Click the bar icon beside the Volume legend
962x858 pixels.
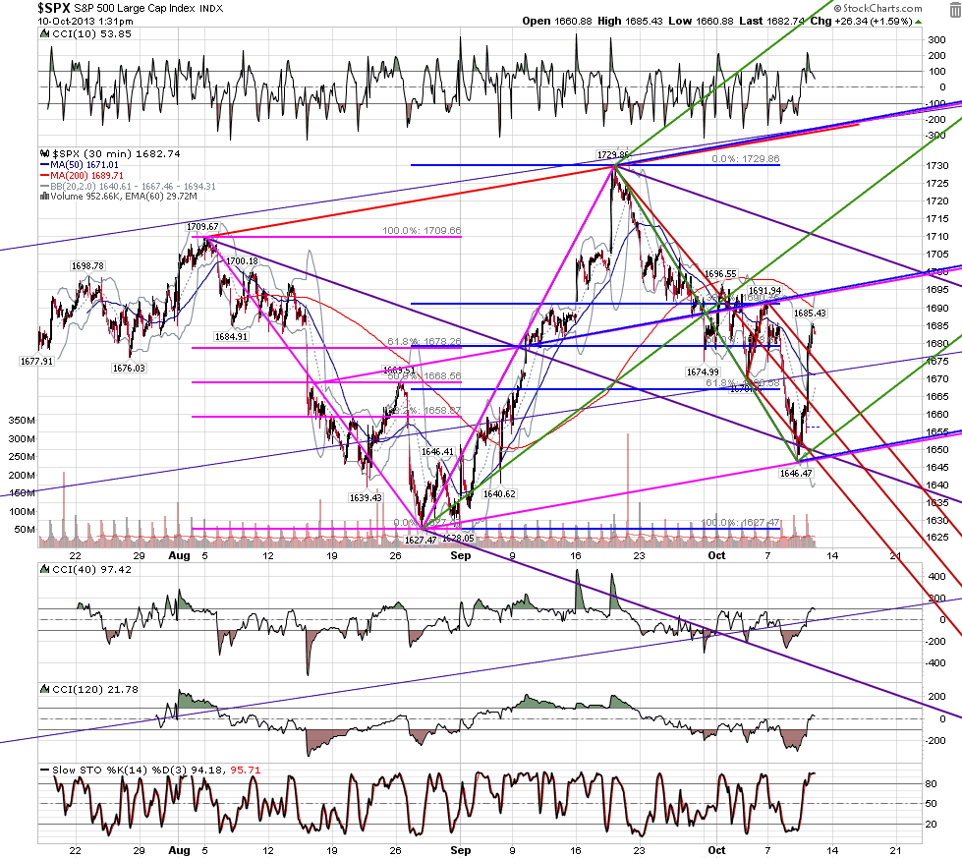(44, 197)
